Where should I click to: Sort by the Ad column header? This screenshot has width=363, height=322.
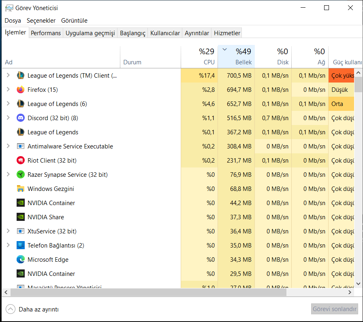[x=61, y=57]
